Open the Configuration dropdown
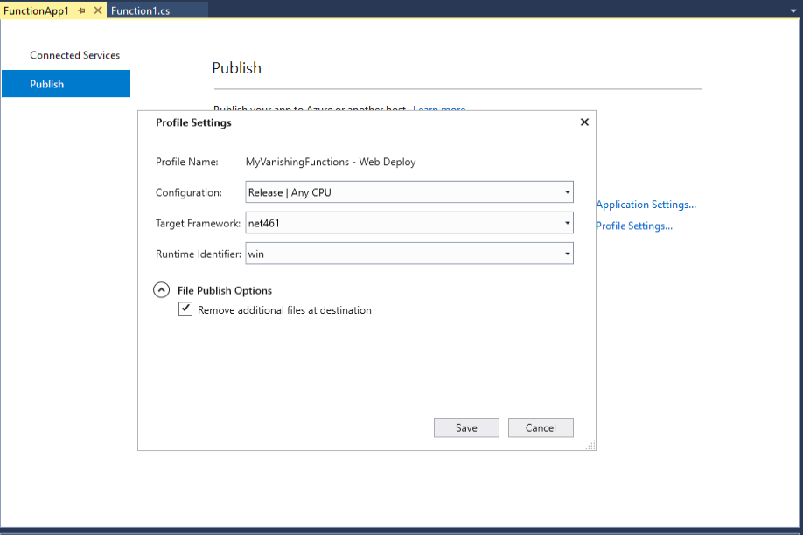 pyautogui.click(x=409, y=192)
